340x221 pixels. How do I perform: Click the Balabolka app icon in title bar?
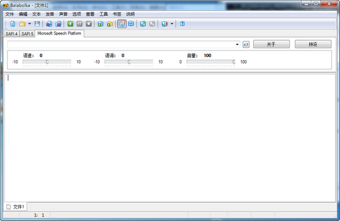[6, 5]
